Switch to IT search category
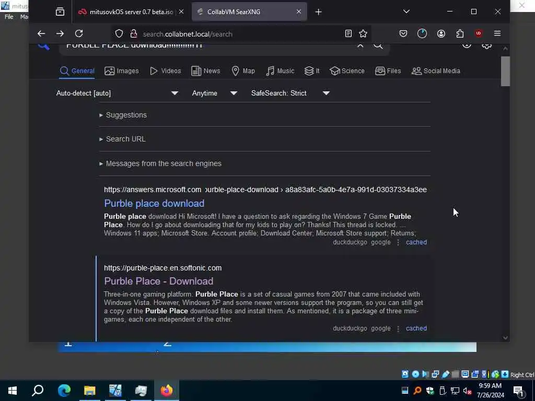Viewport: 535px width, 401px height. click(312, 71)
